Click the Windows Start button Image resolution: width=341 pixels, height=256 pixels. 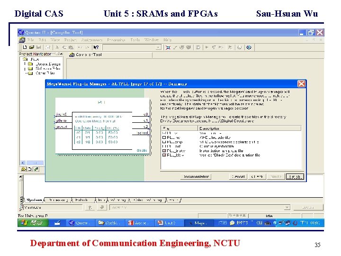pyautogui.click(x=33, y=223)
